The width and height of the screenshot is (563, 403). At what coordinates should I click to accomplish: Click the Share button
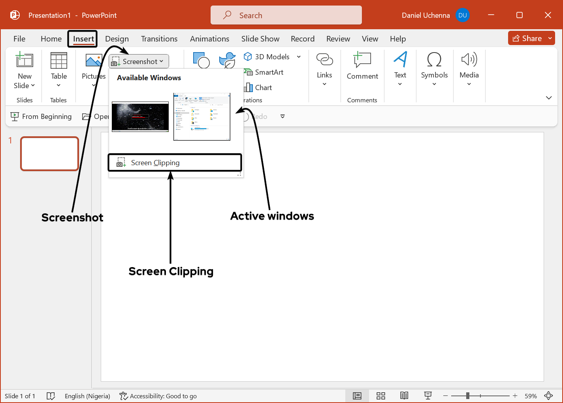coord(527,38)
